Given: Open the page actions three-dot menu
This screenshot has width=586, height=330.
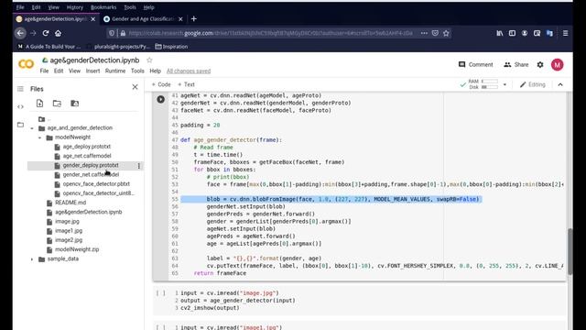Looking at the screenshot, I should [424, 33].
